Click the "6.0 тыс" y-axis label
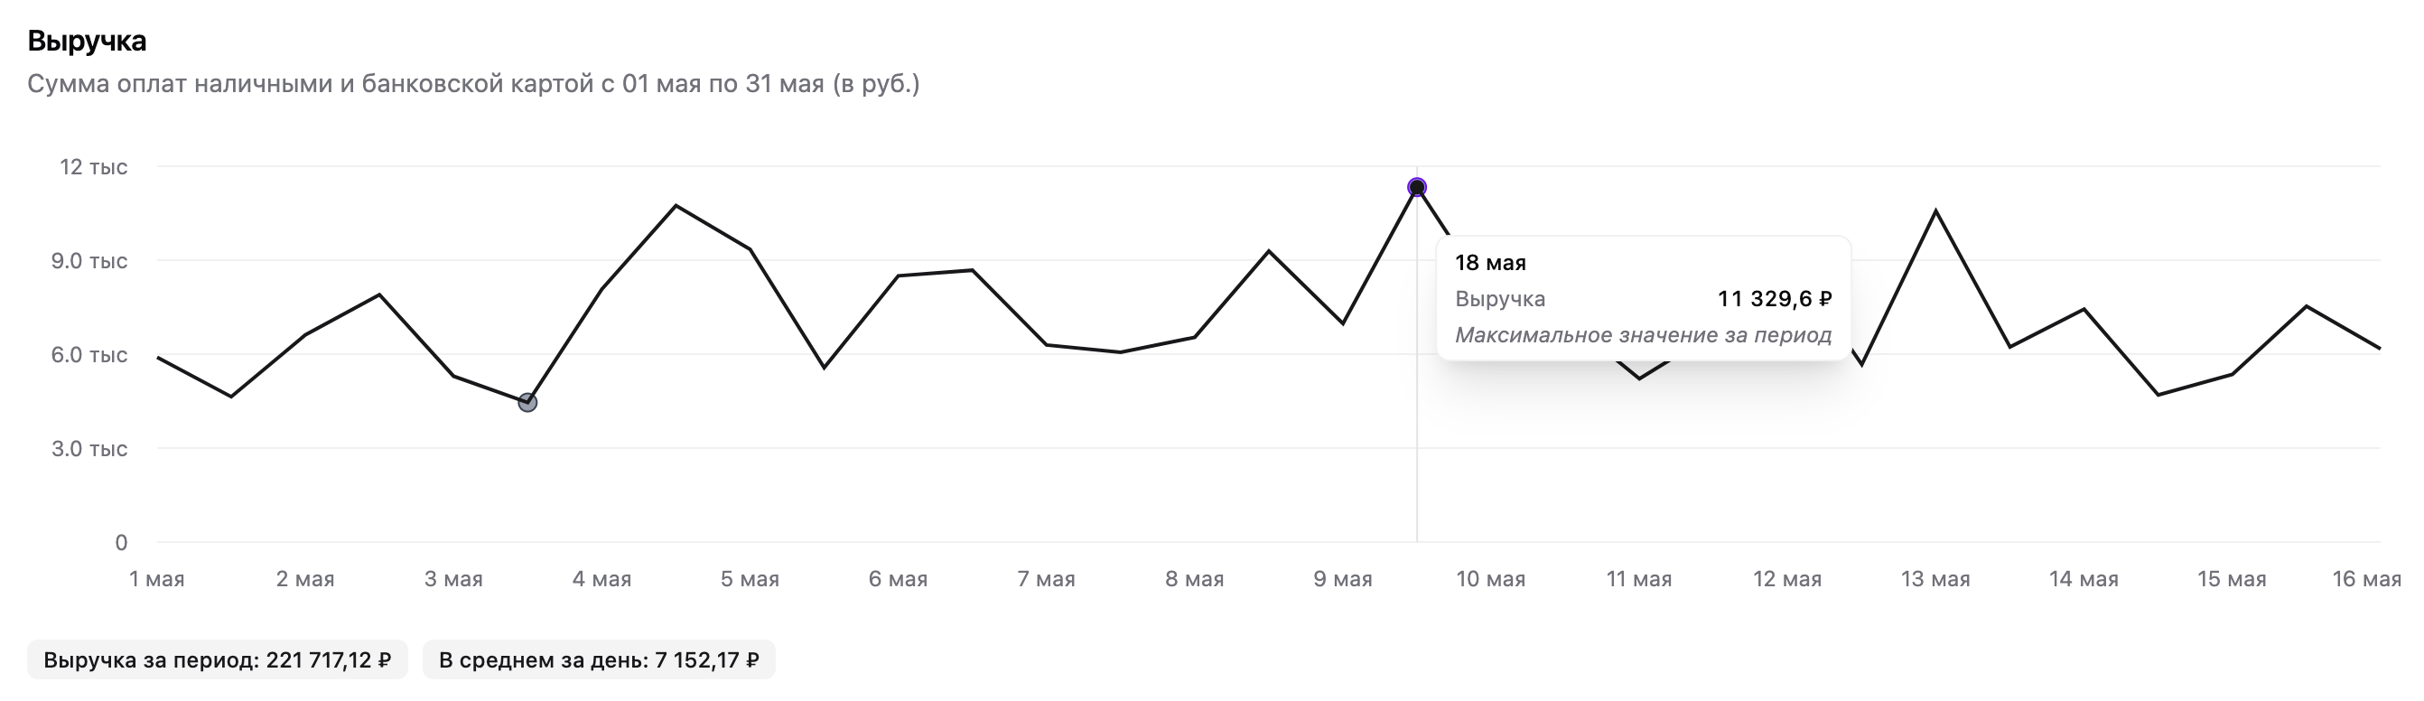Screen dimensions: 2424x701 (89, 355)
